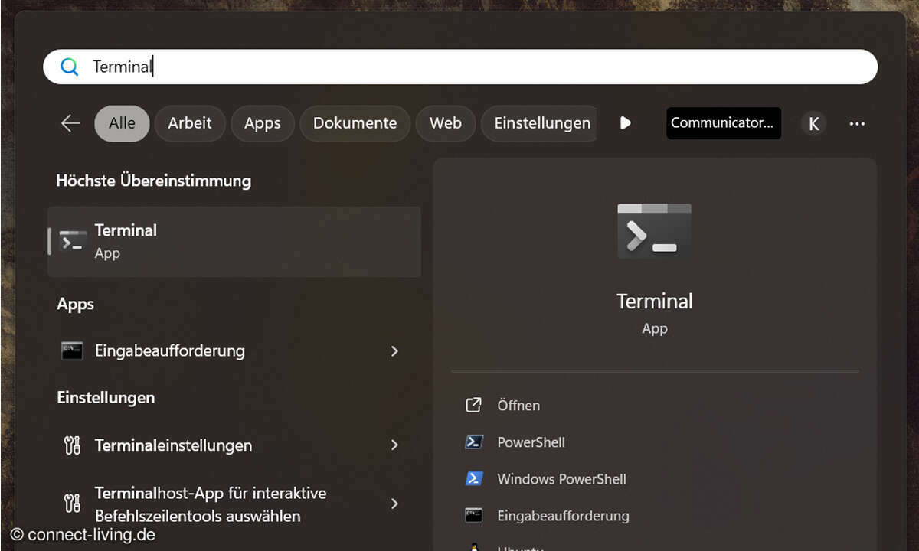Viewport: 919px width, 551px height.
Task: Click large Terminal icon in preview pane
Action: click(x=654, y=231)
